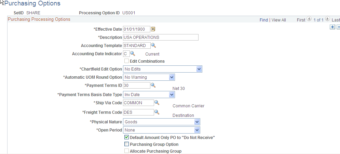
Task: Click the Net 30 description text
Action: tap(179, 89)
